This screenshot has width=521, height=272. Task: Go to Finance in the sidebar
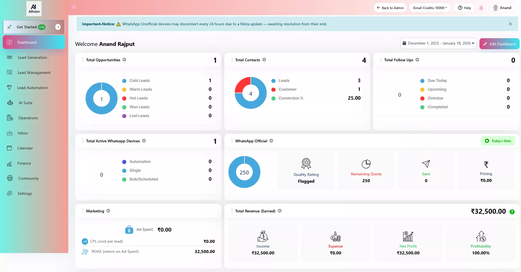pyautogui.click(x=24, y=163)
